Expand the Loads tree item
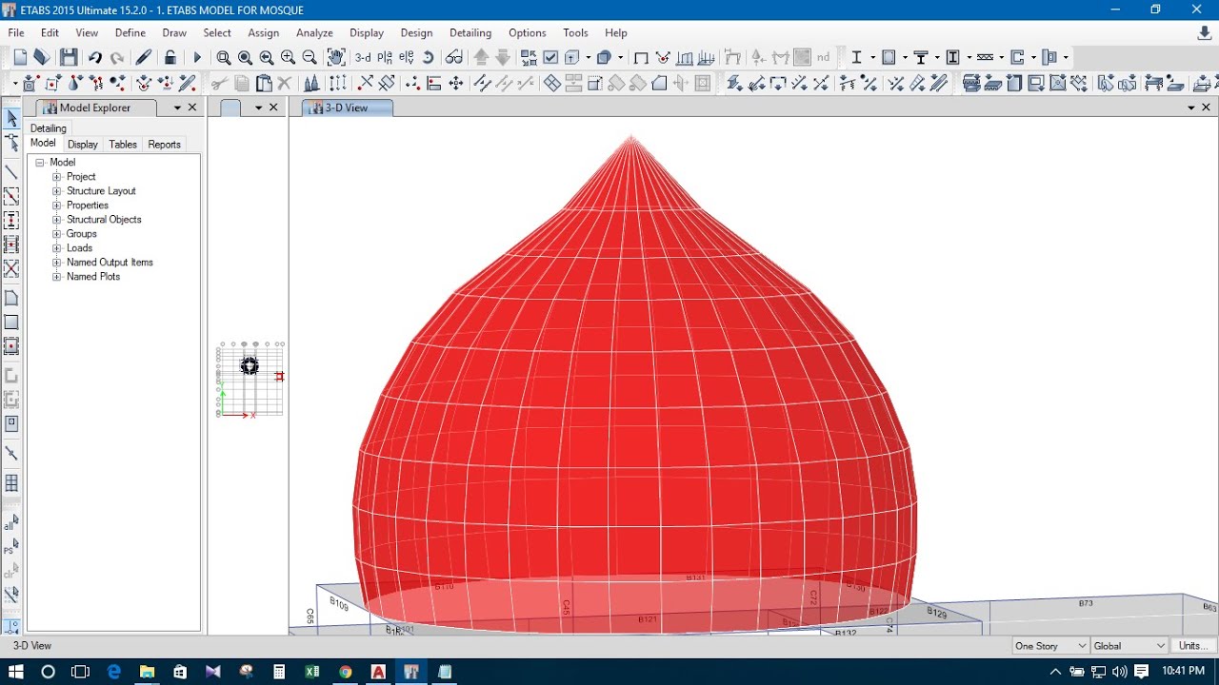1219x685 pixels. coord(57,247)
